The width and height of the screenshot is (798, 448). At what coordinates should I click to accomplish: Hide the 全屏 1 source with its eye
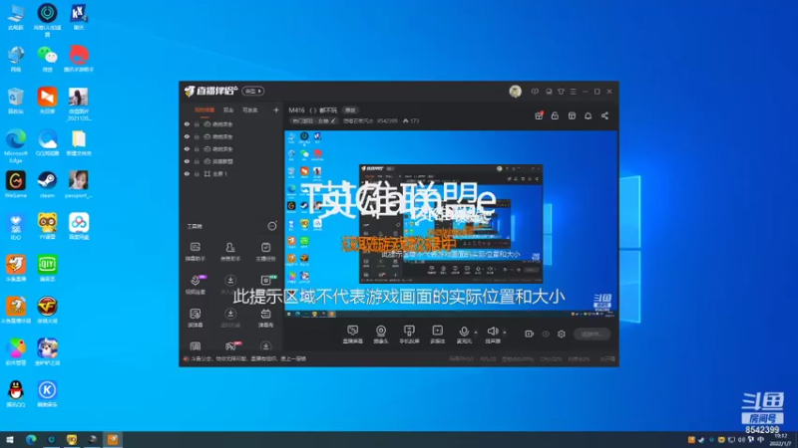coord(187,173)
